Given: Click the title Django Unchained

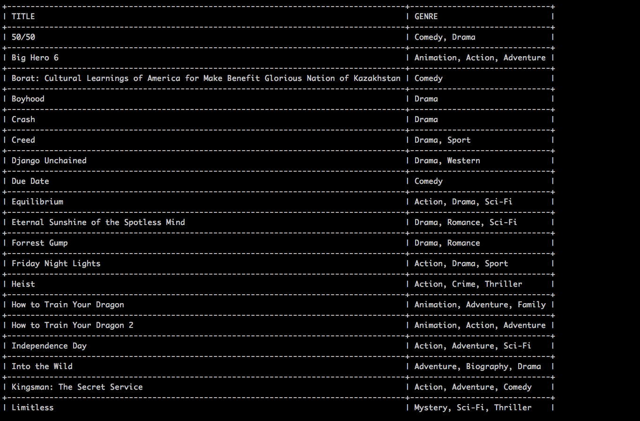Looking at the screenshot, I should point(49,160).
